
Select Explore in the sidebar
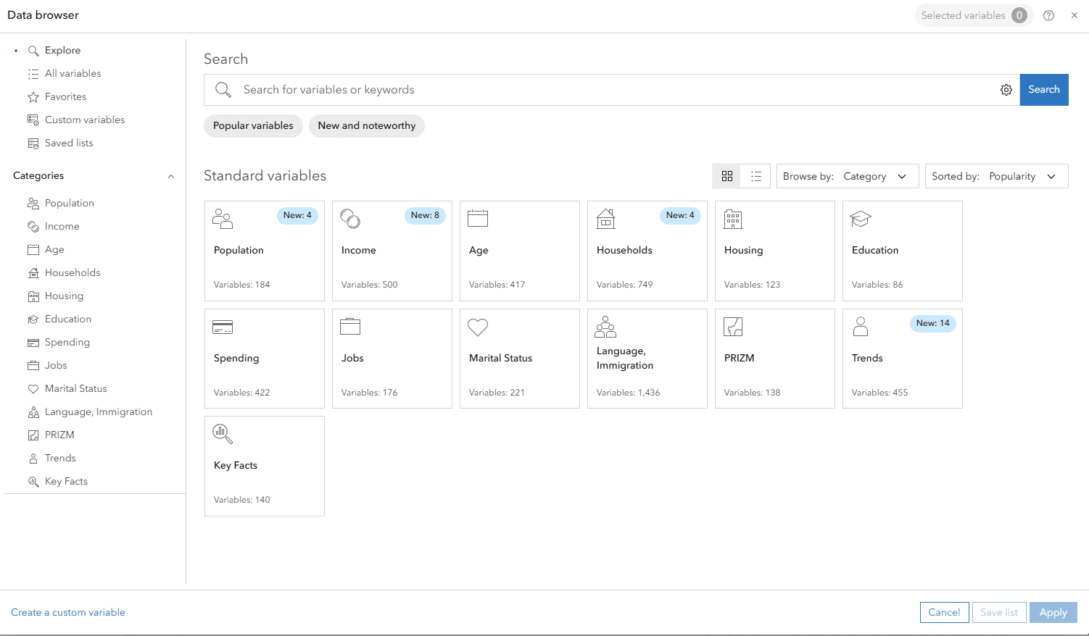62,51
